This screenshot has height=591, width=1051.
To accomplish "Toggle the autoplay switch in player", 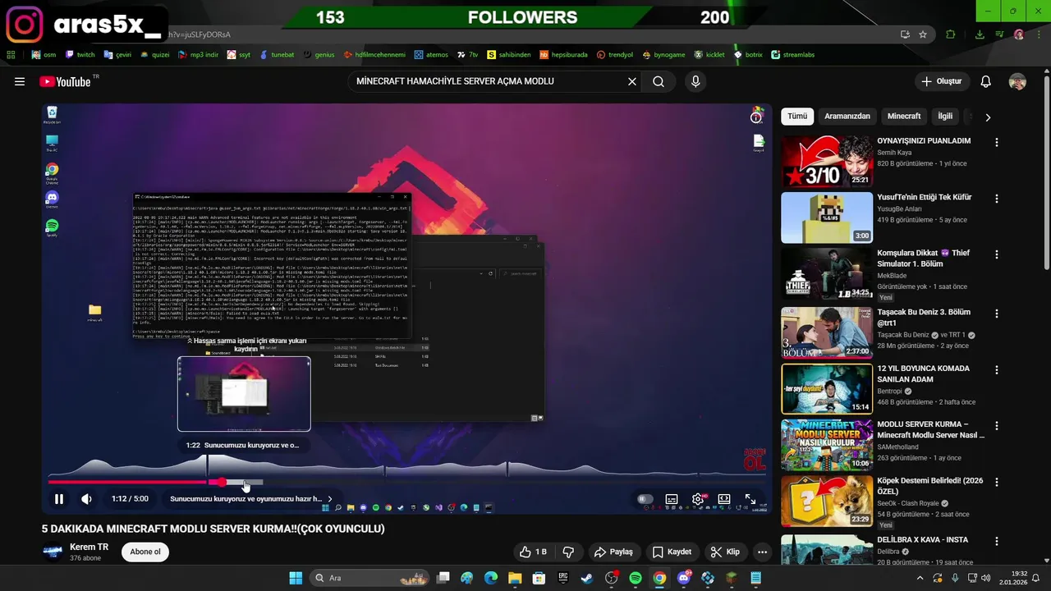I will pyautogui.click(x=645, y=498).
